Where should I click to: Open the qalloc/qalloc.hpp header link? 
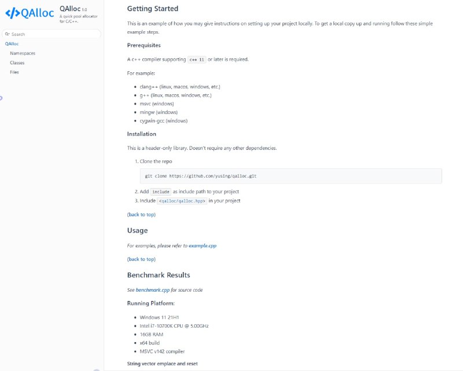(182, 201)
